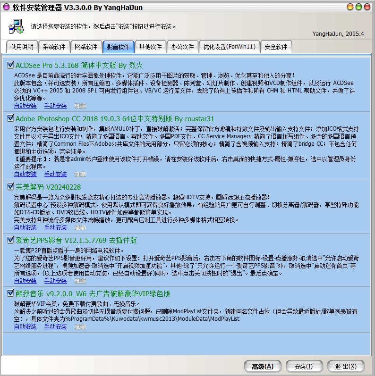Open the 使用说明 tab
The image size is (375, 376).
(x=22, y=47)
